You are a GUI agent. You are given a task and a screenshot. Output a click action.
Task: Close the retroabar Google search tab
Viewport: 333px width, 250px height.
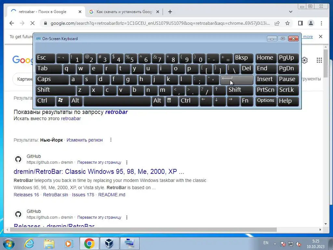pos(80,12)
